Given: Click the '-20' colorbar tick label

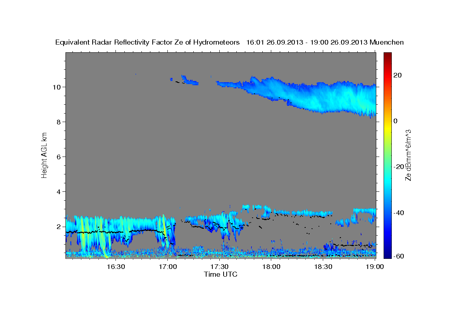Looking at the screenshot, I should [x=399, y=167].
